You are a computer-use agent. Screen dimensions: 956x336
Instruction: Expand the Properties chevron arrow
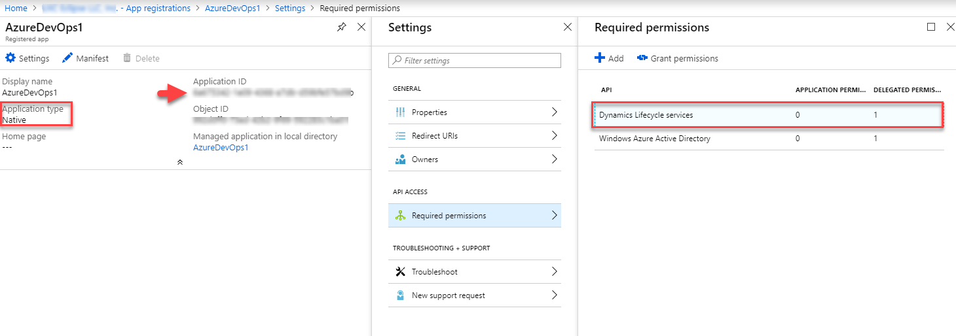554,112
